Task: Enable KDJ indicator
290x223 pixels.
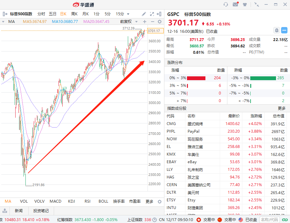Action: tap(72, 201)
